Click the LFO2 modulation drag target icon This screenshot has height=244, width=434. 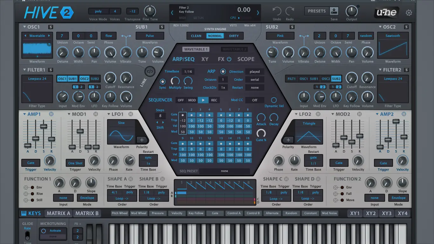pos(318,114)
